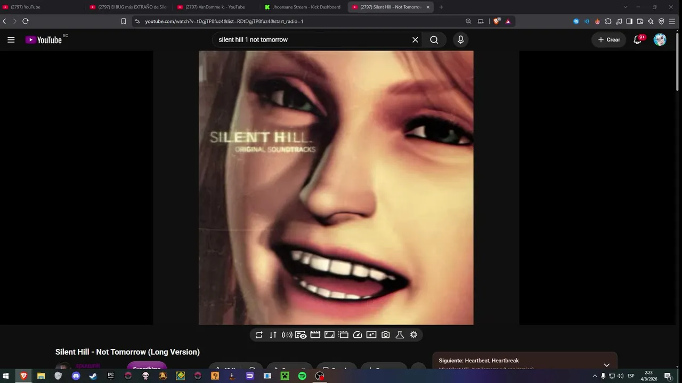Click the flask experiments icon
682x383 pixels.
tap(400, 335)
